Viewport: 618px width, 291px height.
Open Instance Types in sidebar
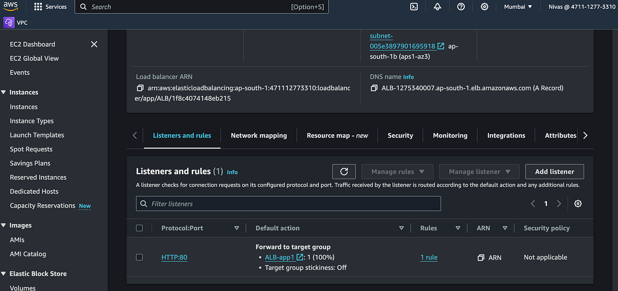click(x=32, y=121)
